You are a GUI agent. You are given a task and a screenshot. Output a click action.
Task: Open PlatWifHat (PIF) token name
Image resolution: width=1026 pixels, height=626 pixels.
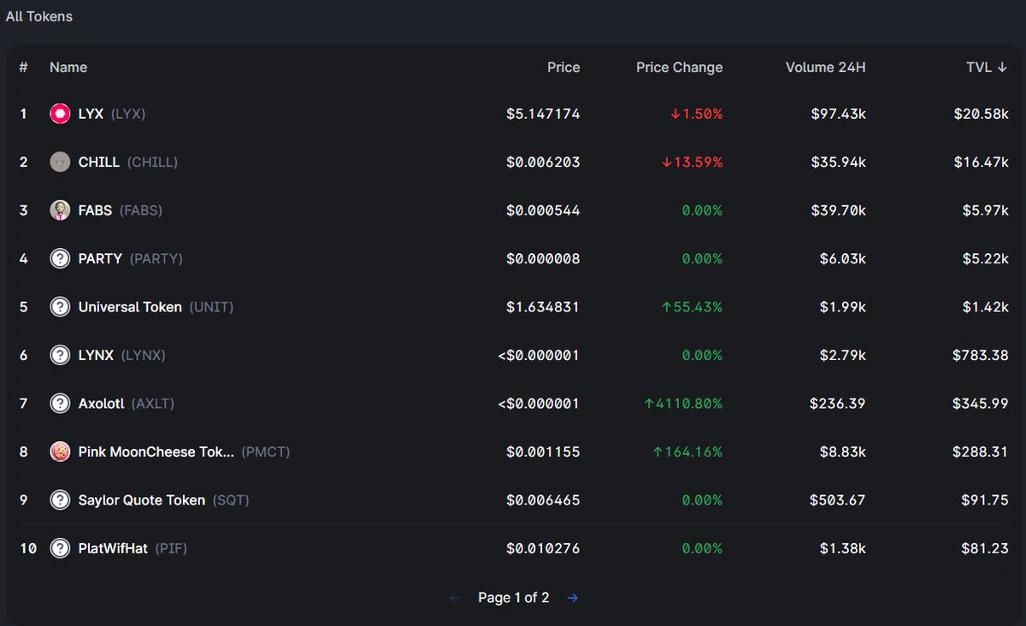coord(133,548)
